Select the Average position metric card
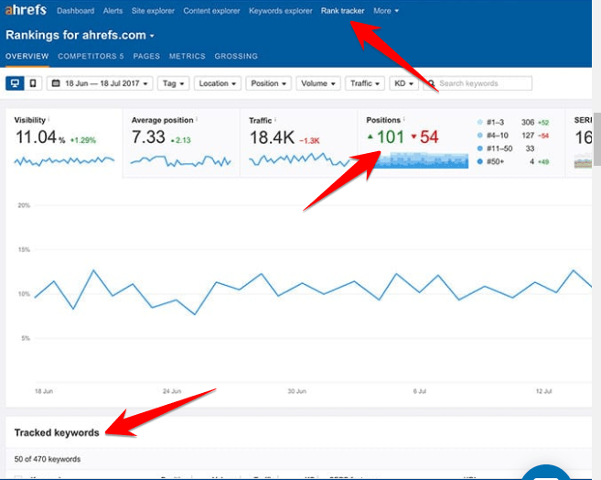 [181, 143]
